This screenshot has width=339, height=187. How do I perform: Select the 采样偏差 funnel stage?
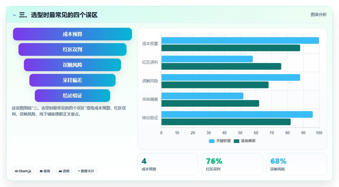point(72,80)
